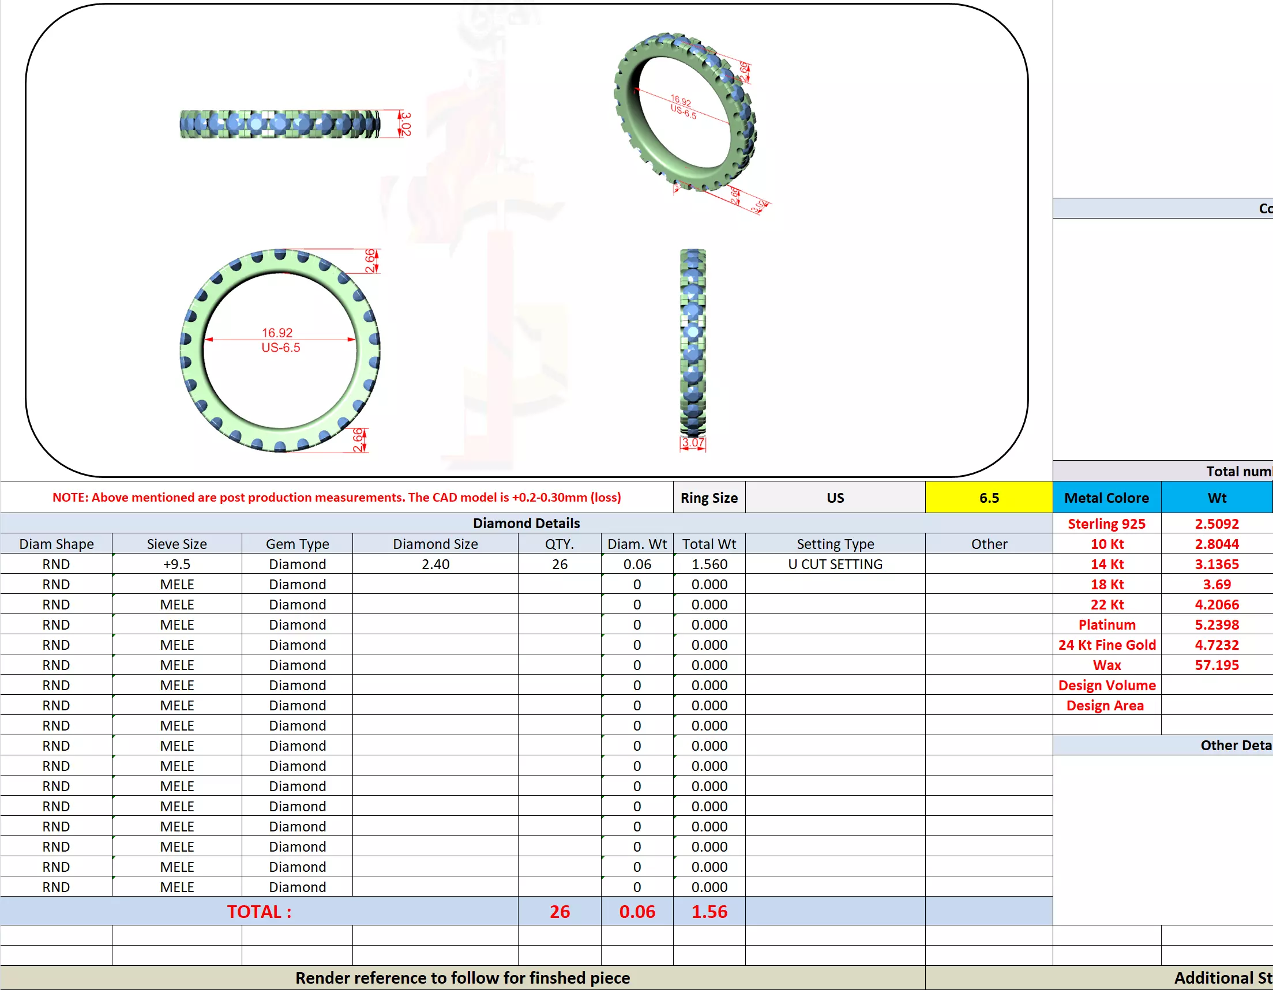Click the total weight 1.56 cell
The height and width of the screenshot is (990, 1273).
tap(709, 912)
